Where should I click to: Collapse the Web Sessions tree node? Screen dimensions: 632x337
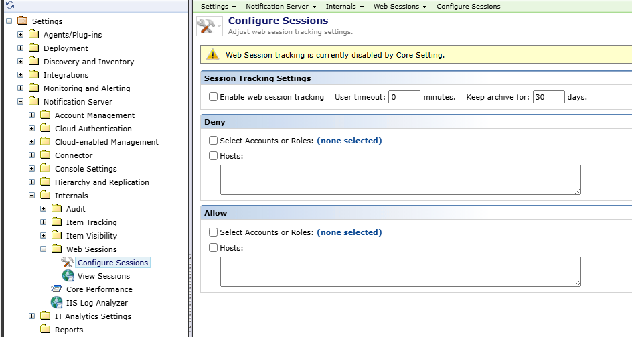coord(43,249)
